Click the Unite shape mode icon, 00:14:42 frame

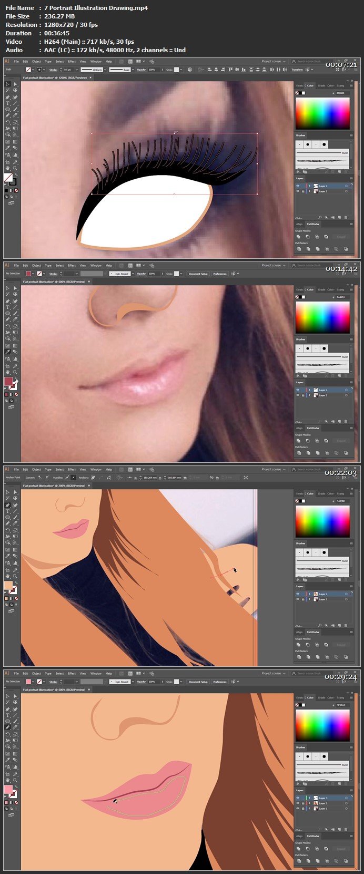click(x=299, y=441)
